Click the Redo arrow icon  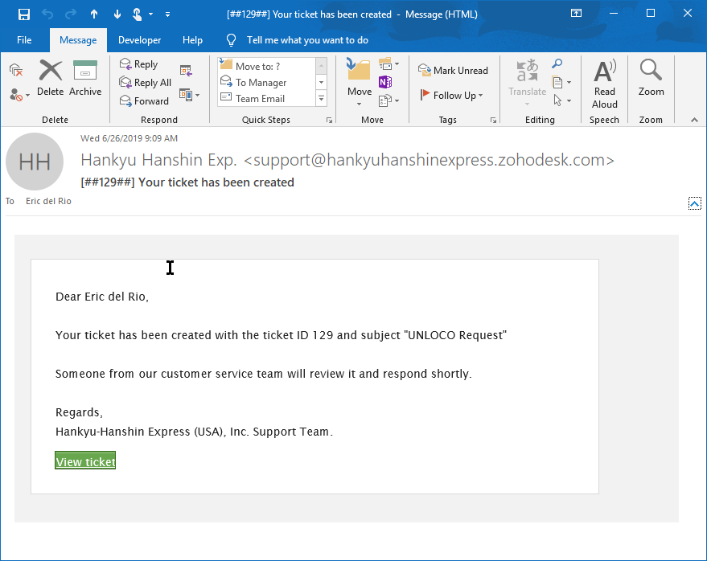pos(71,14)
